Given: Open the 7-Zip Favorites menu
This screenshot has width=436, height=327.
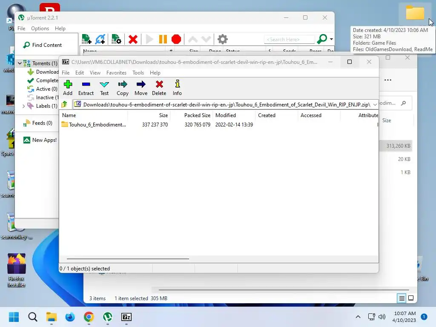Looking at the screenshot, I should (x=116, y=72).
